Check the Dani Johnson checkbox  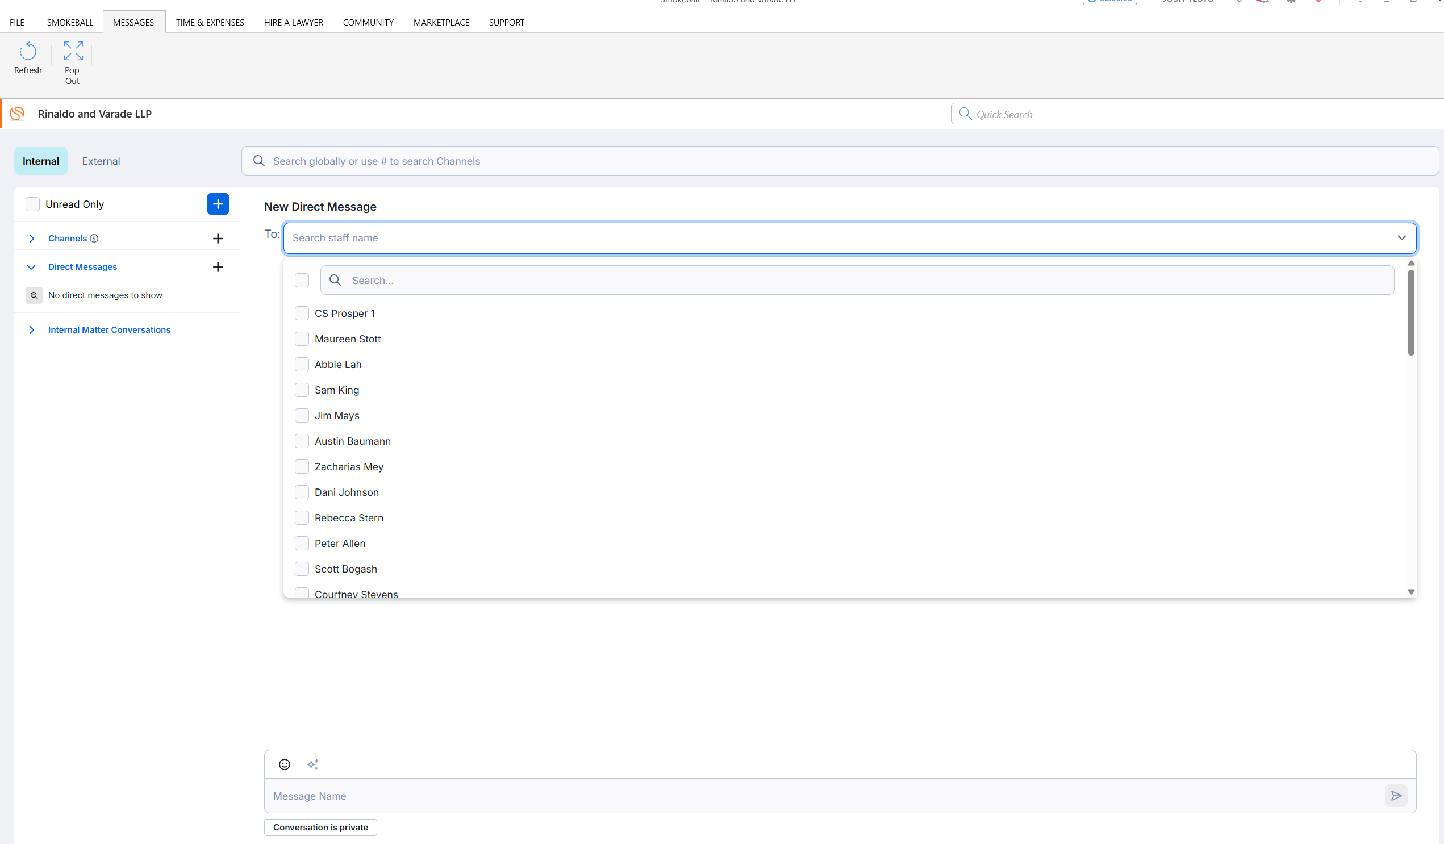click(302, 492)
